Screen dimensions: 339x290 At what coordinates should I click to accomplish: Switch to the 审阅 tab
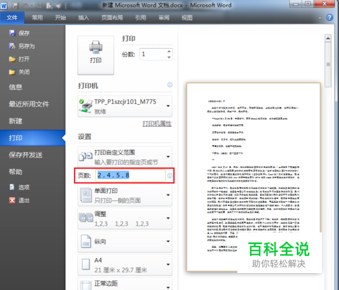[164, 18]
